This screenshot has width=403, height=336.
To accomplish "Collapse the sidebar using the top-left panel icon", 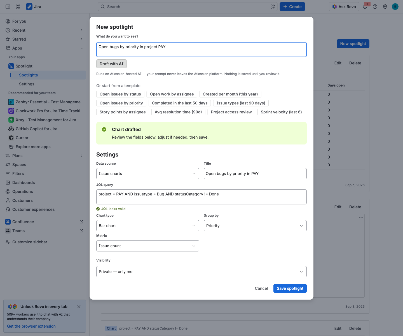I will (x=8, y=7).
